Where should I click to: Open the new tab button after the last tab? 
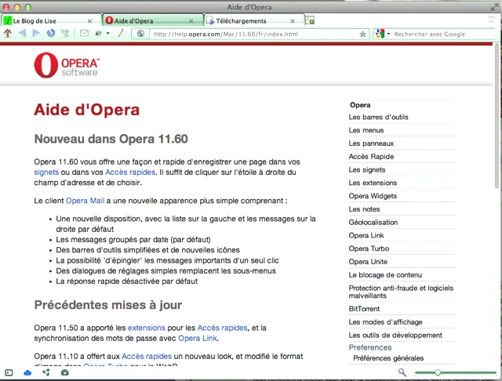click(x=310, y=20)
